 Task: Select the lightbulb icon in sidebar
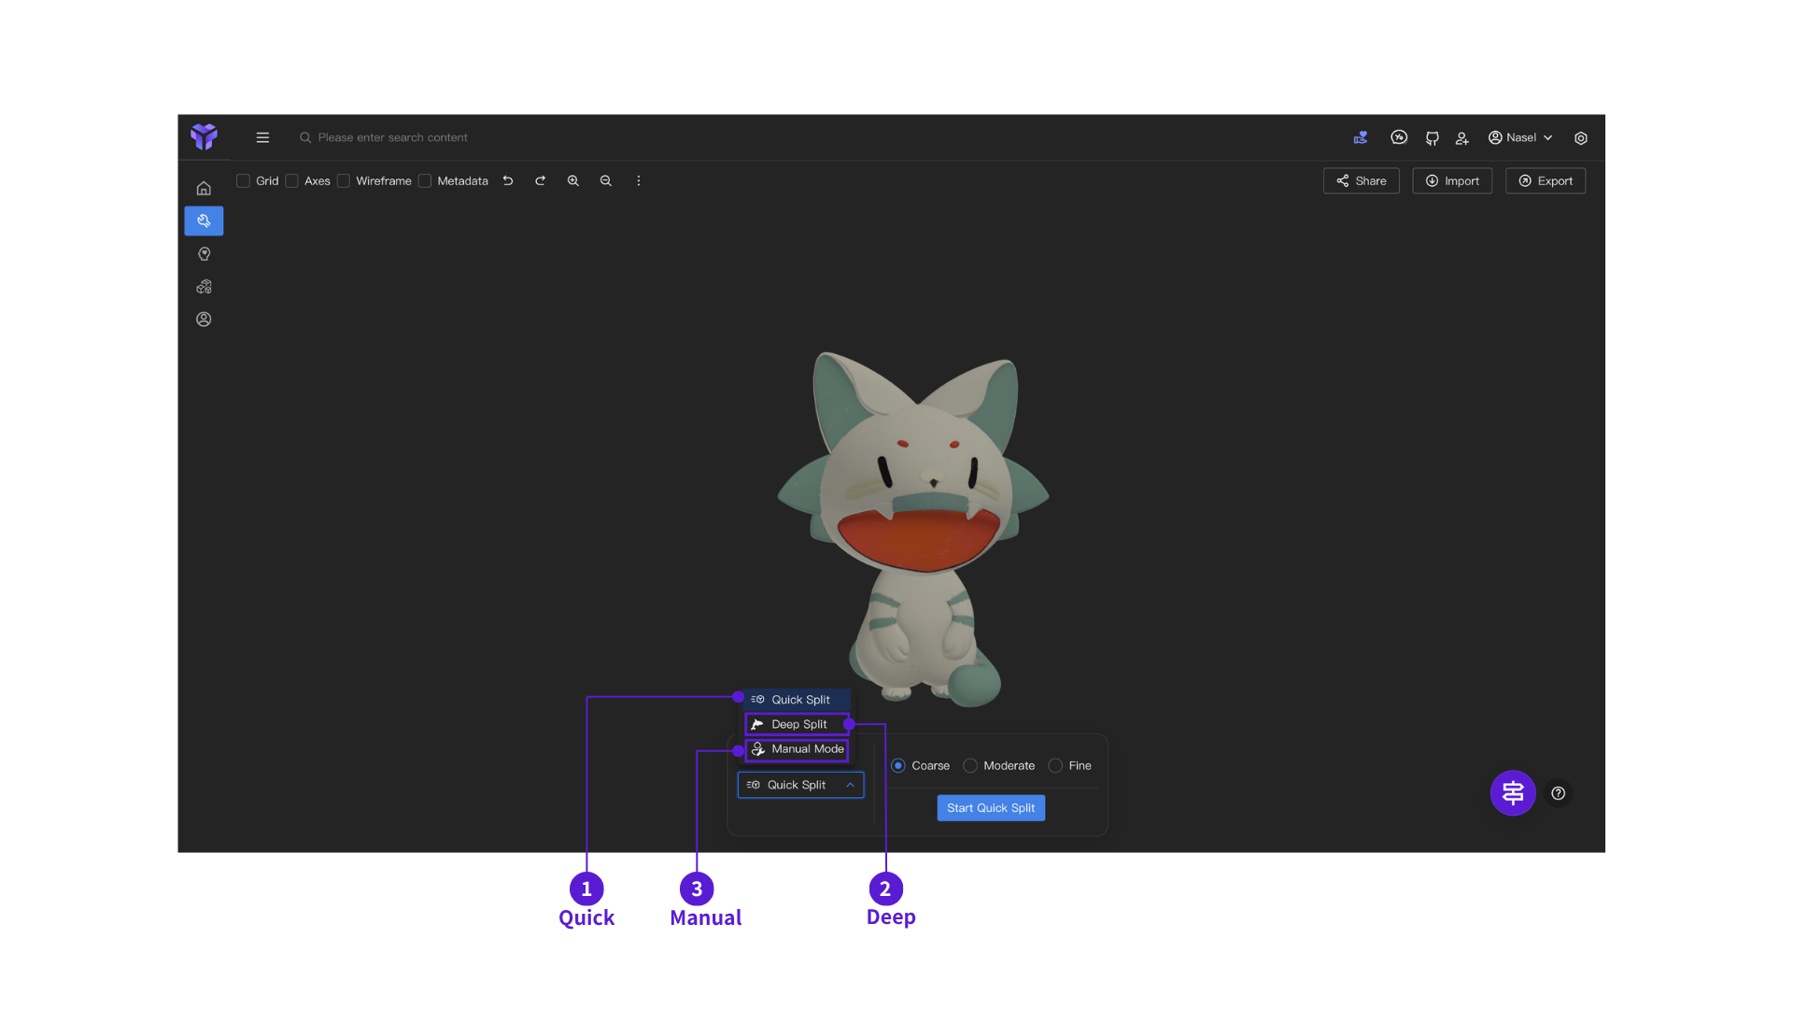[204, 254]
